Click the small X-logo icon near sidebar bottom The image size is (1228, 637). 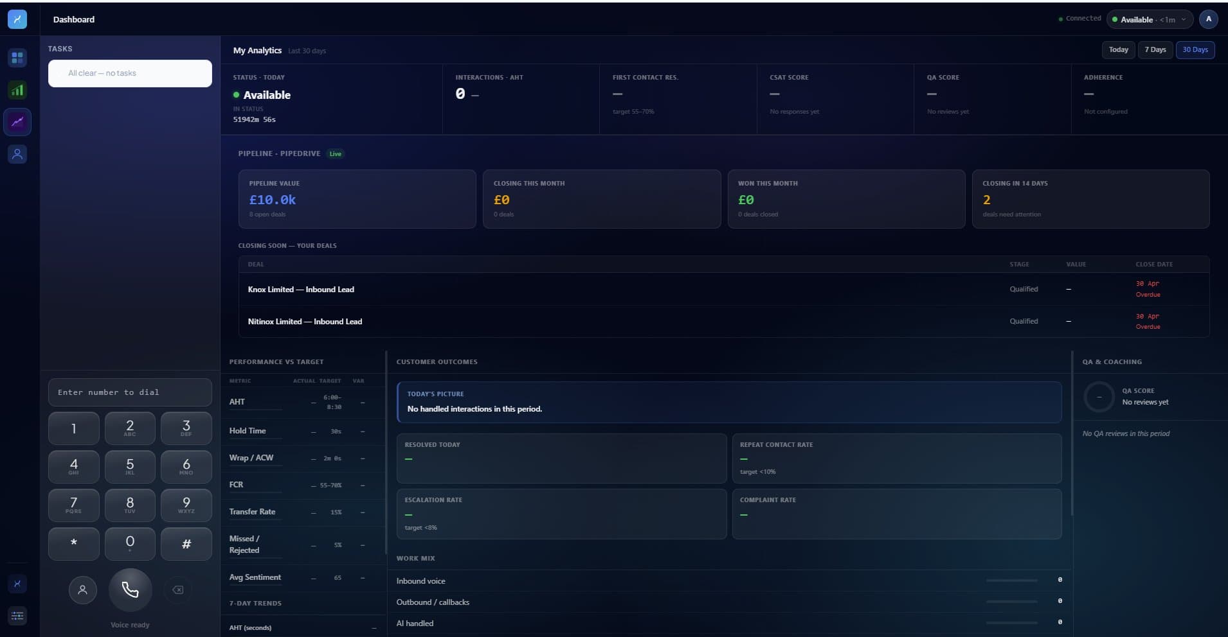point(17,584)
